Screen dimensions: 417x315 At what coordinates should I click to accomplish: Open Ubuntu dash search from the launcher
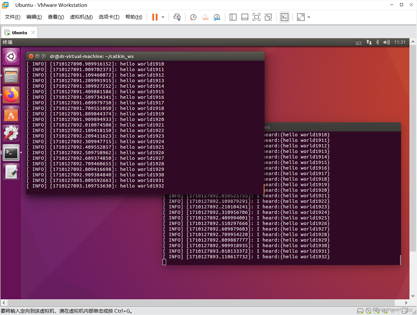11,57
